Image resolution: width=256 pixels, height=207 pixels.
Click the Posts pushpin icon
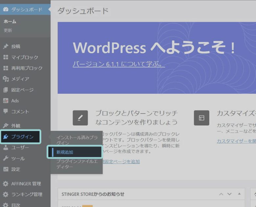point(6,46)
